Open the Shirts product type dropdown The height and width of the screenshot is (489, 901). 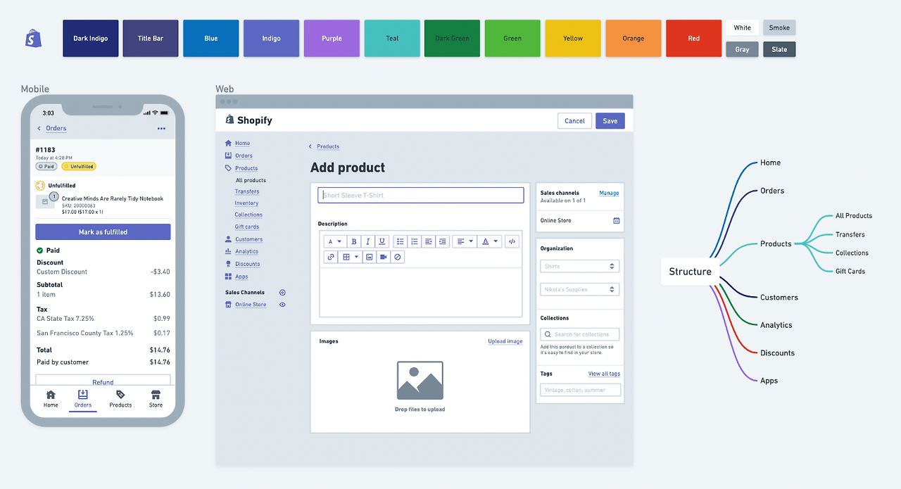click(x=580, y=266)
